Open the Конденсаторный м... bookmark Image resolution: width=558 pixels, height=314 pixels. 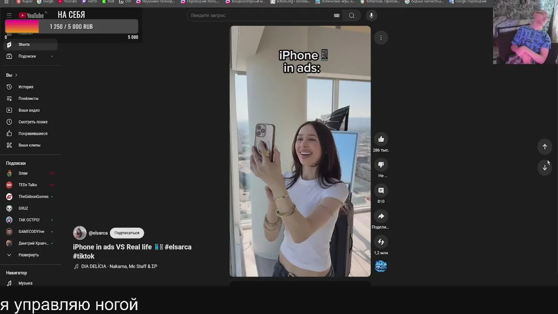tap(245, 2)
